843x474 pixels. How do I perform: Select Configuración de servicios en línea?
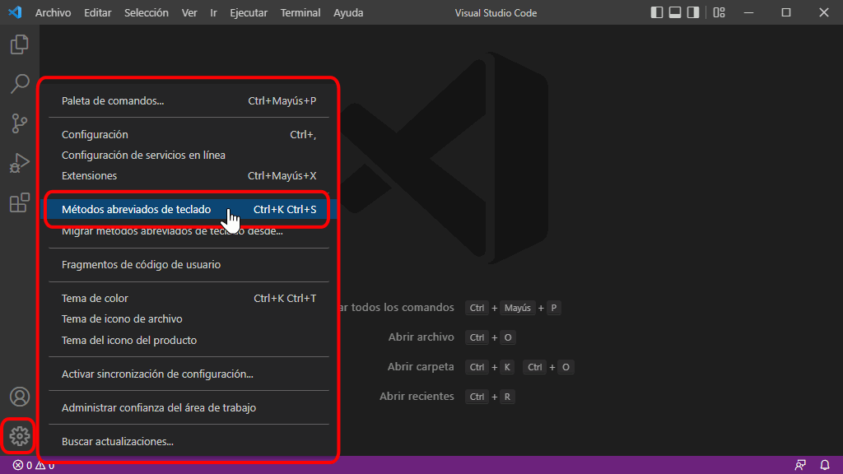pyautogui.click(x=189, y=156)
